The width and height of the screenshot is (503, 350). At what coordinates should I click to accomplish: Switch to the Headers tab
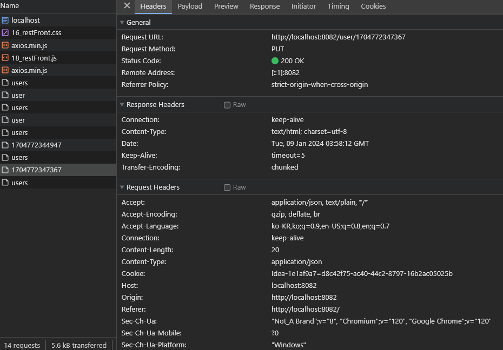pyautogui.click(x=153, y=6)
